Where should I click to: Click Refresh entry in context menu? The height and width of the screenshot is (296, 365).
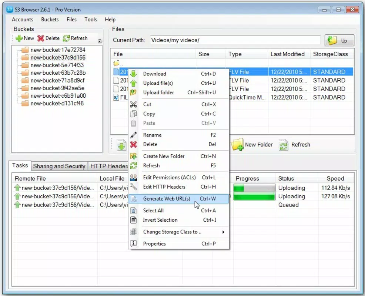178,166
